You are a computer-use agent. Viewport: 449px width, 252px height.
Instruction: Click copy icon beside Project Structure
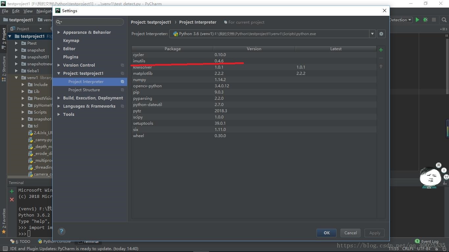(122, 90)
